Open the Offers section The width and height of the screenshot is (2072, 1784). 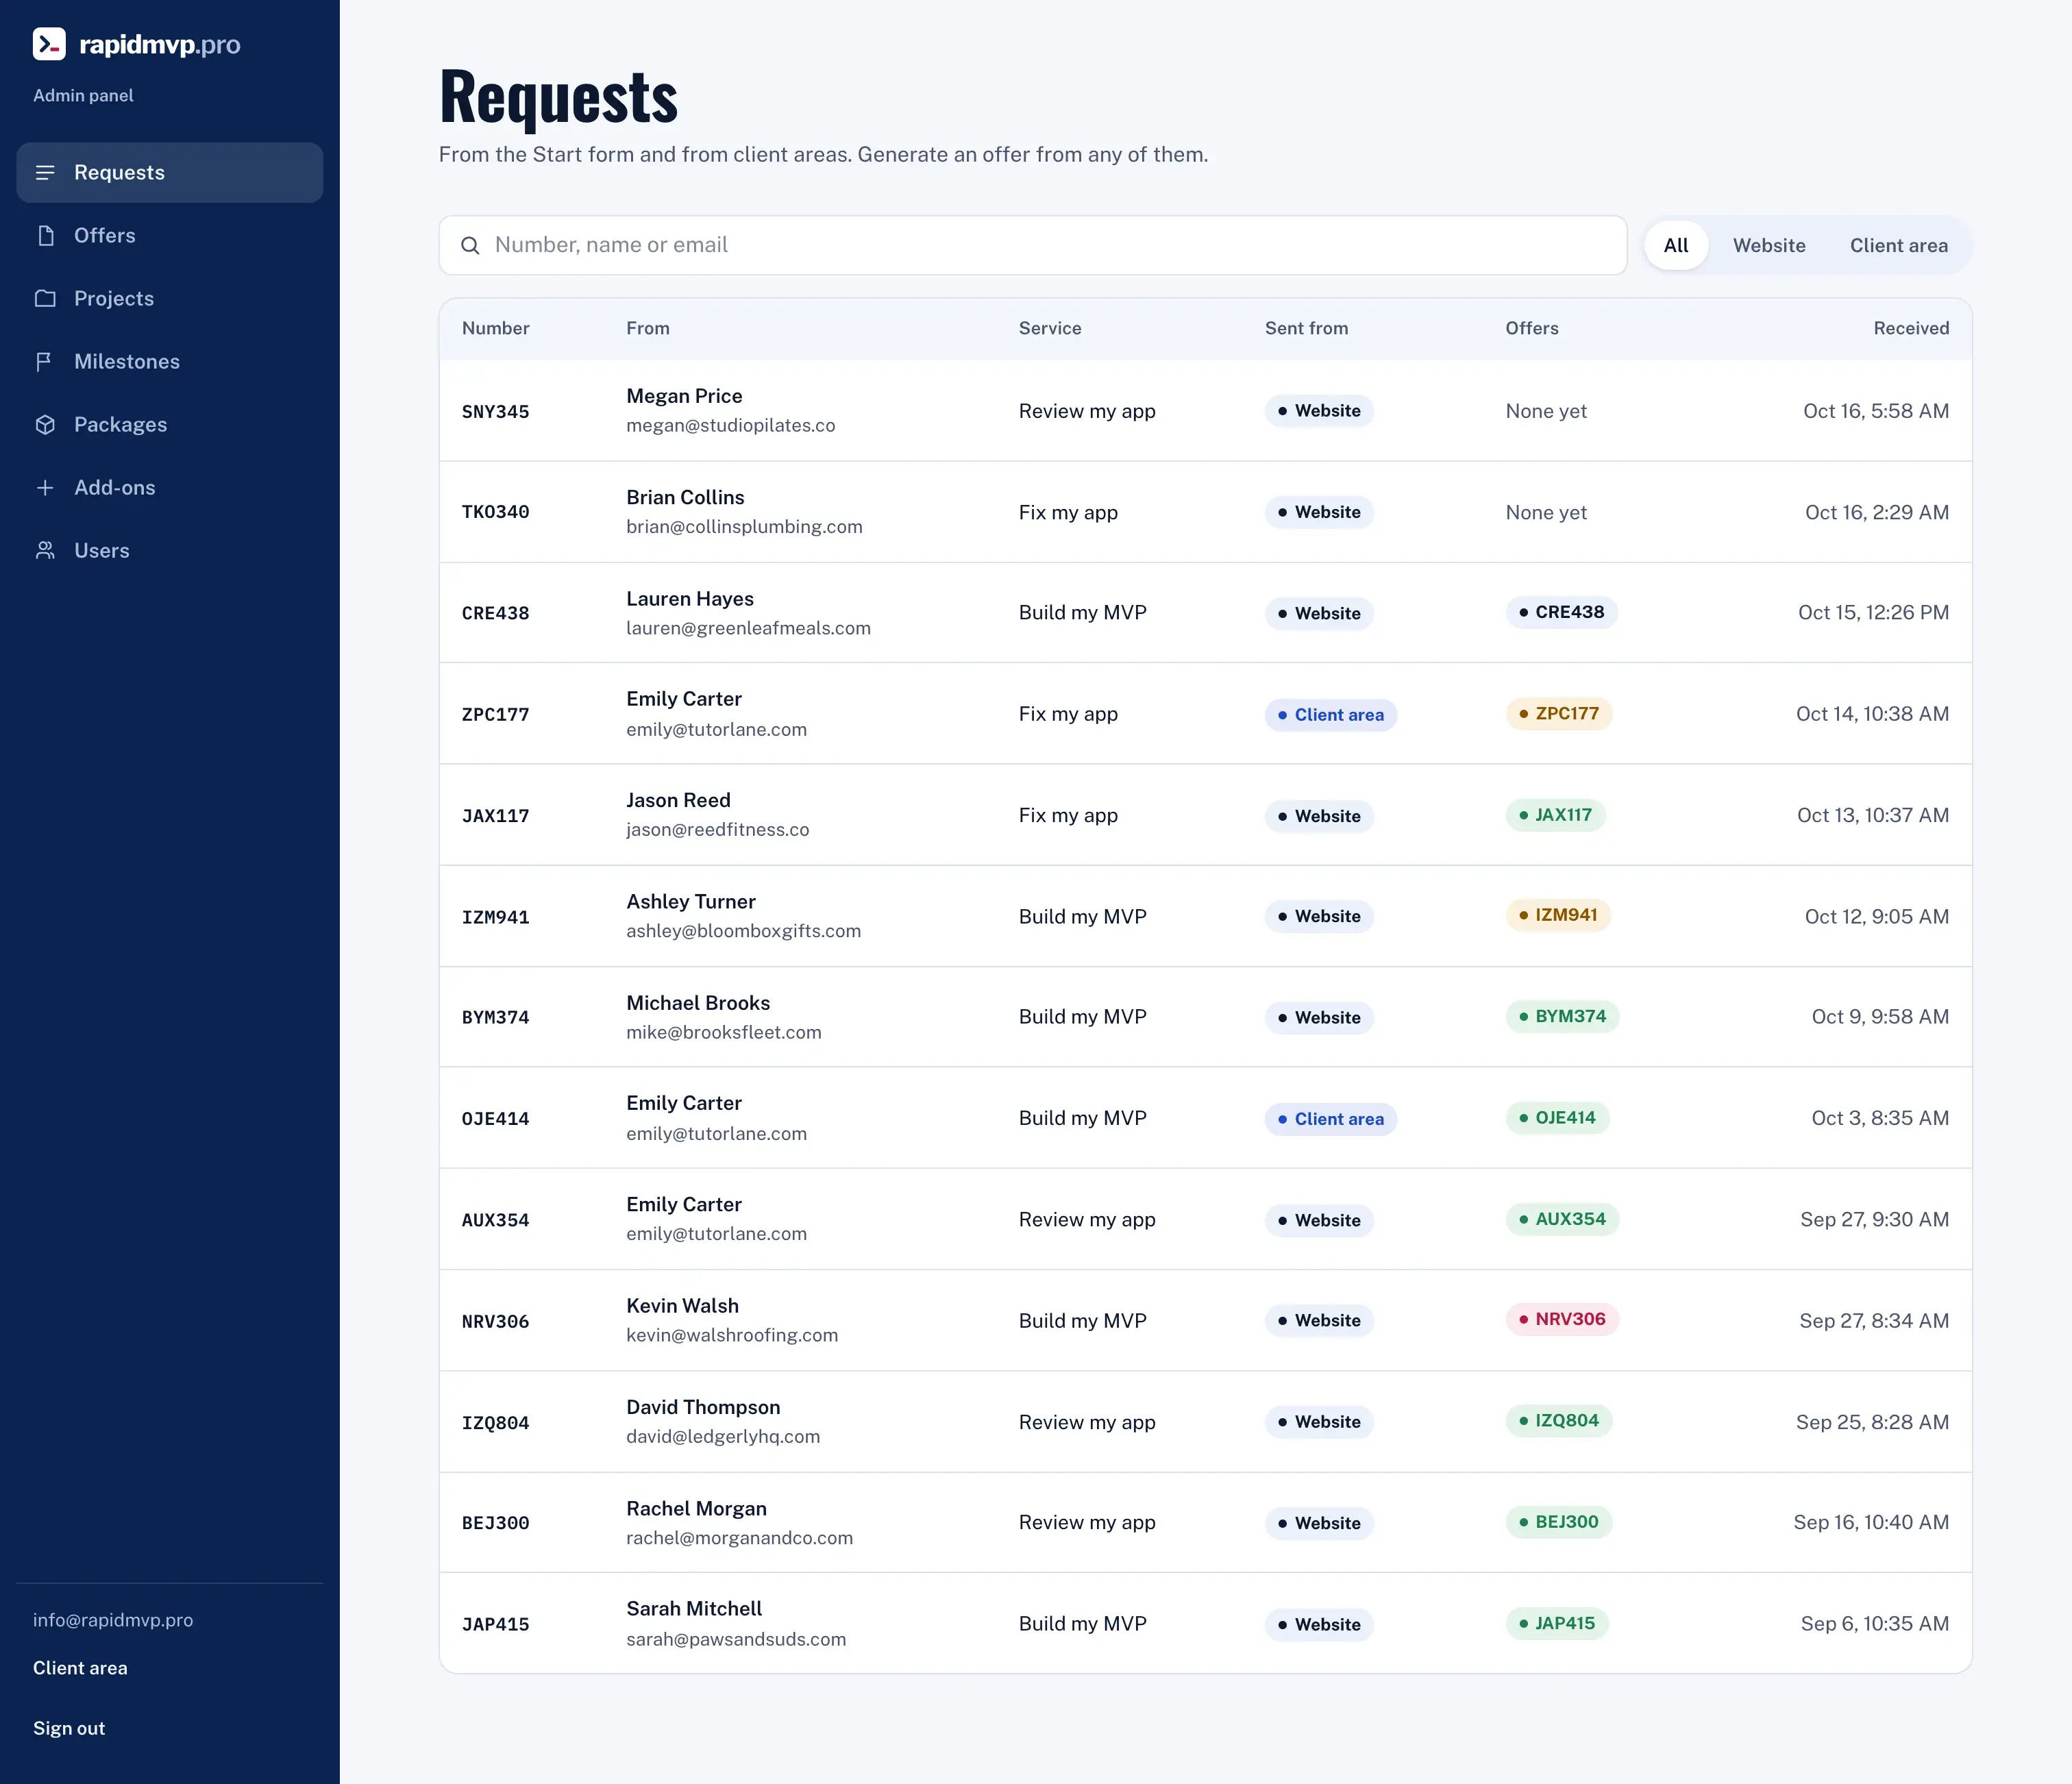170,236
